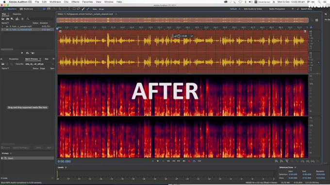Click the Rewind transport button

(174, 161)
